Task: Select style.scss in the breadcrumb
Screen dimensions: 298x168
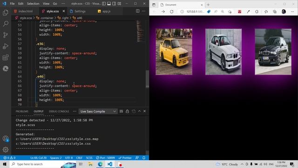Action: pos(26,18)
